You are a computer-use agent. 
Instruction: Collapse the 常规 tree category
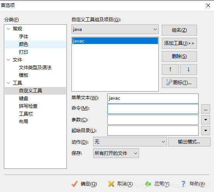(8, 29)
